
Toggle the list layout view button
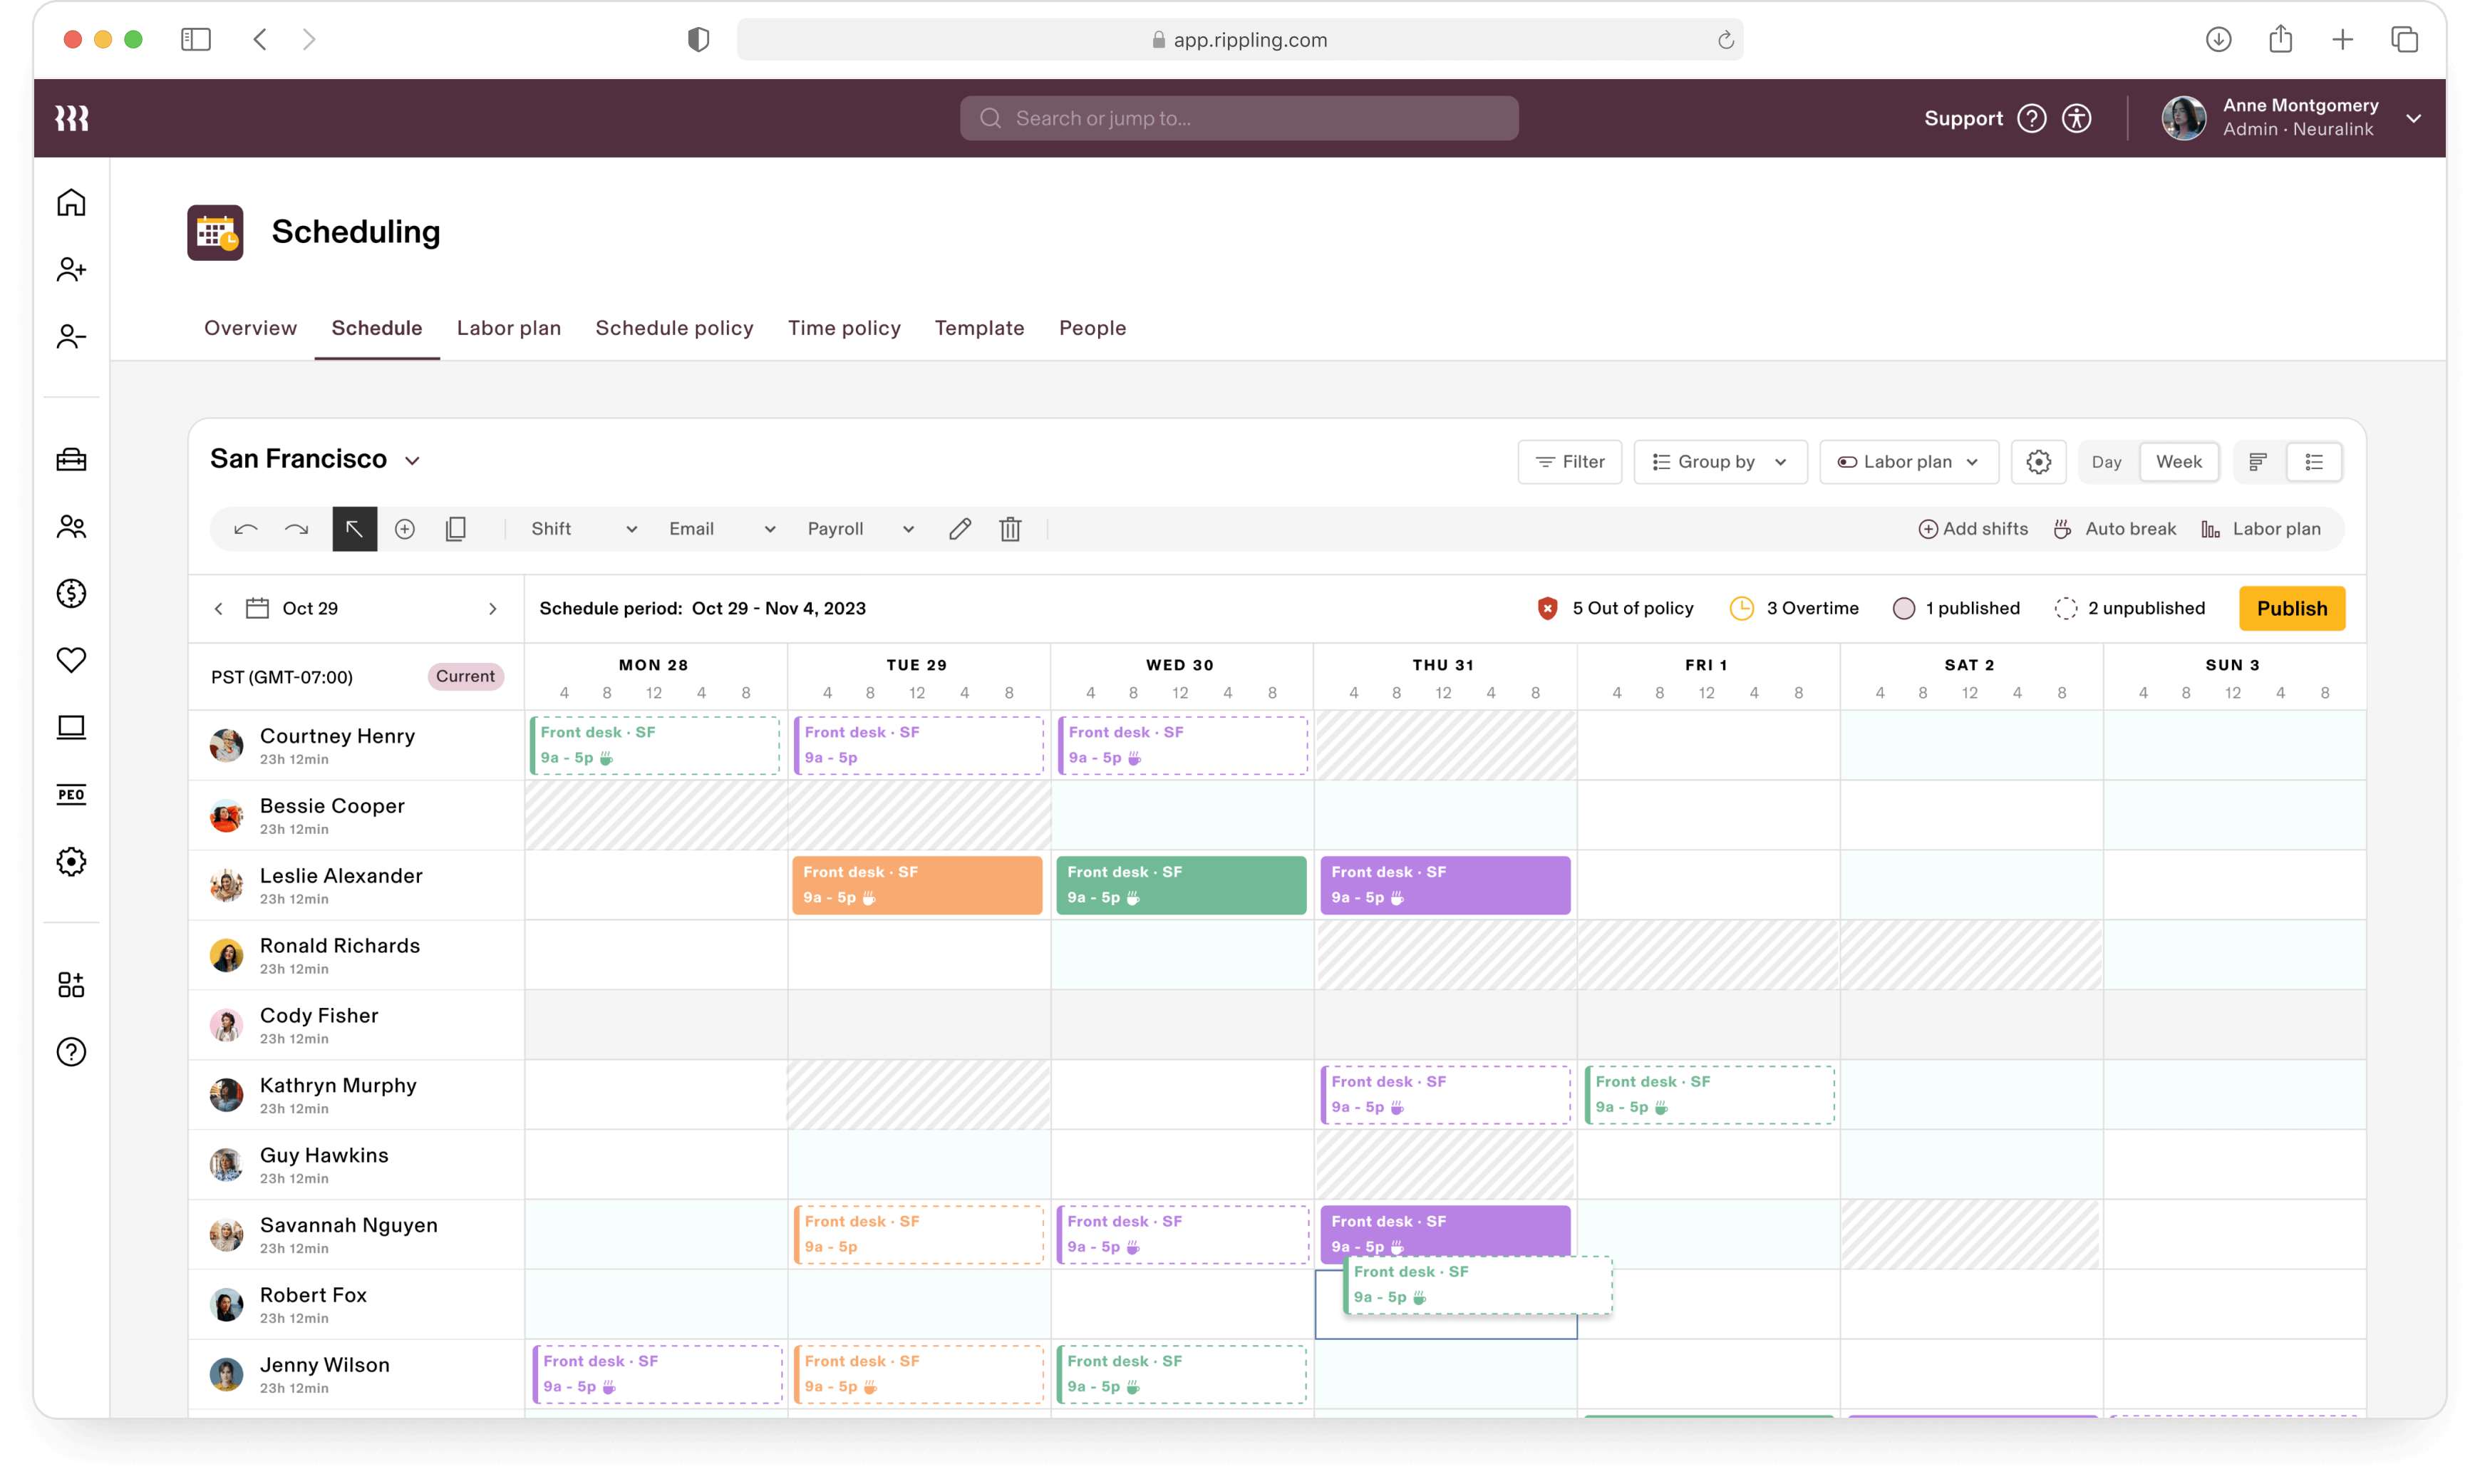tap(2313, 462)
